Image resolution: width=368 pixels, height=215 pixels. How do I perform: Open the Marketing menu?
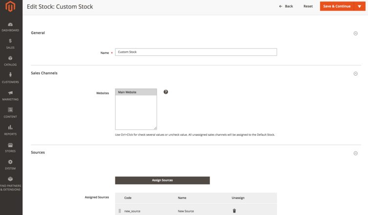11,95
